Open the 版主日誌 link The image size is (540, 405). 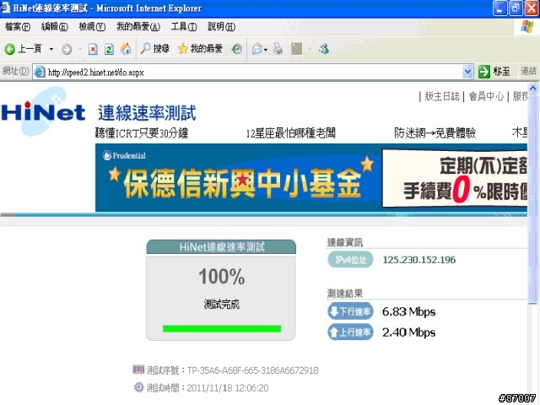(442, 96)
